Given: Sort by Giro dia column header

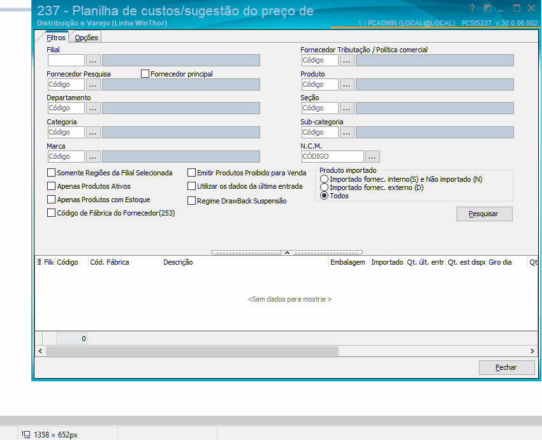Looking at the screenshot, I should click(x=507, y=262).
